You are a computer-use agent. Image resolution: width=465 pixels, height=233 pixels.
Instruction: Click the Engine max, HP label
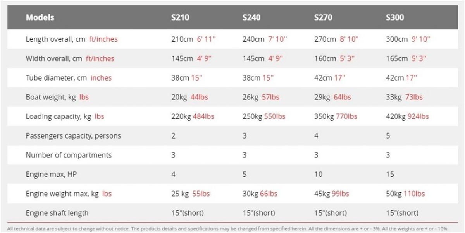(51, 175)
